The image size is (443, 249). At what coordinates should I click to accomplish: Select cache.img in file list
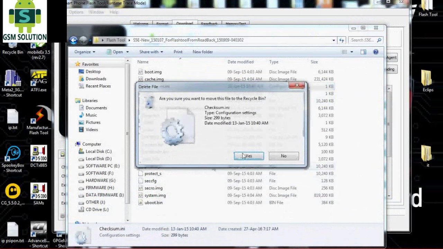[x=154, y=79]
